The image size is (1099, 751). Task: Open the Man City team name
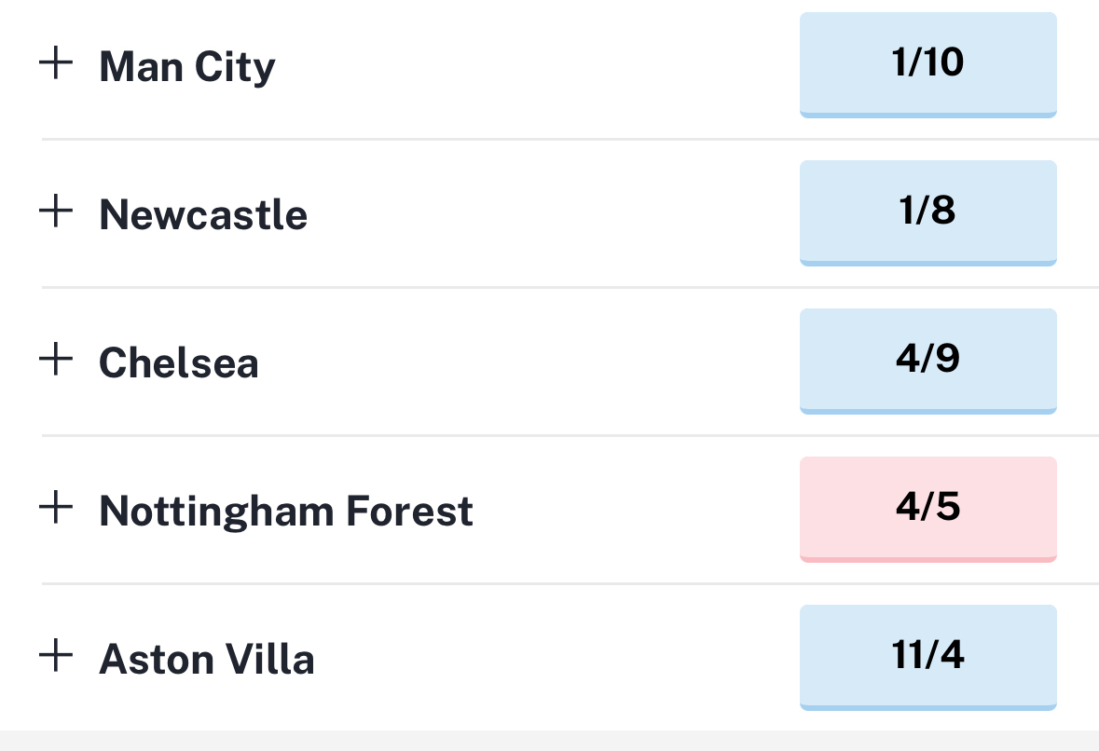coord(187,67)
